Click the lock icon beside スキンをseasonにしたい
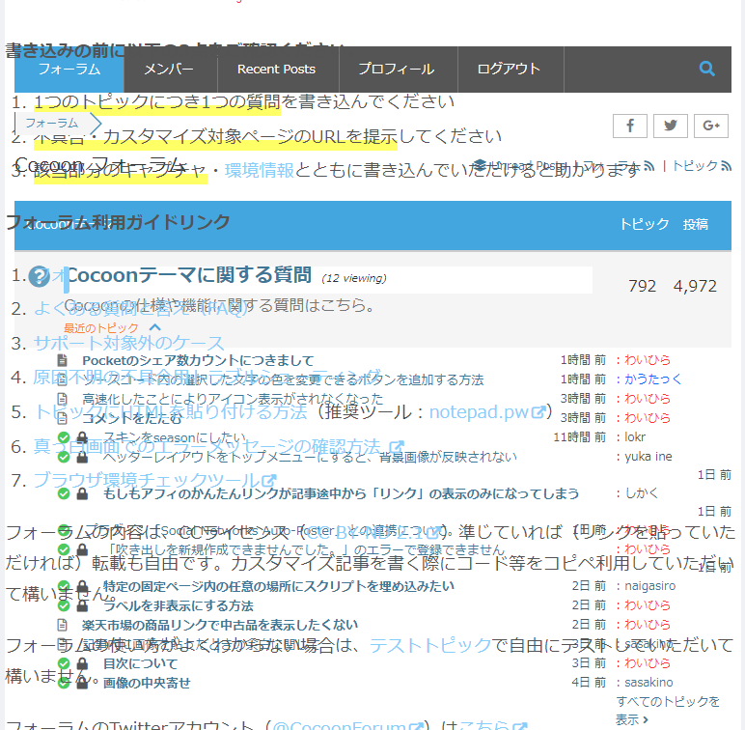This screenshot has width=745, height=730. pos(82,437)
